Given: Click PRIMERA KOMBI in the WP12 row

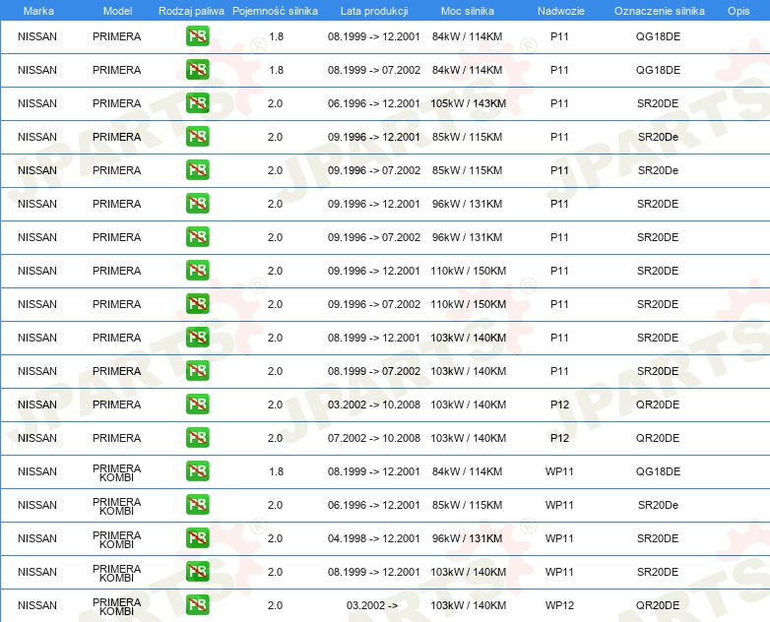Looking at the screenshot, I should [116, 607].
